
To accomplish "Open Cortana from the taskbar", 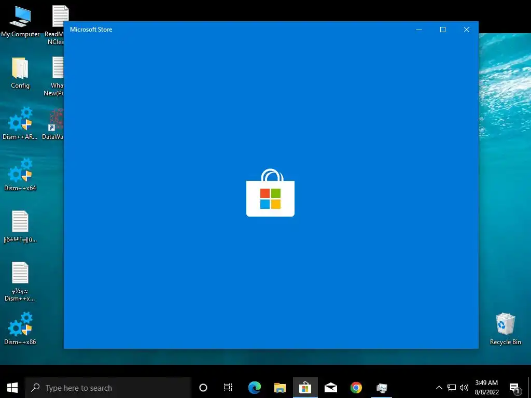I will coord(203,388).
